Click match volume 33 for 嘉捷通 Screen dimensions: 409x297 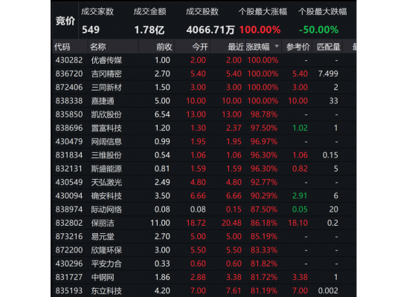point(334,101)
